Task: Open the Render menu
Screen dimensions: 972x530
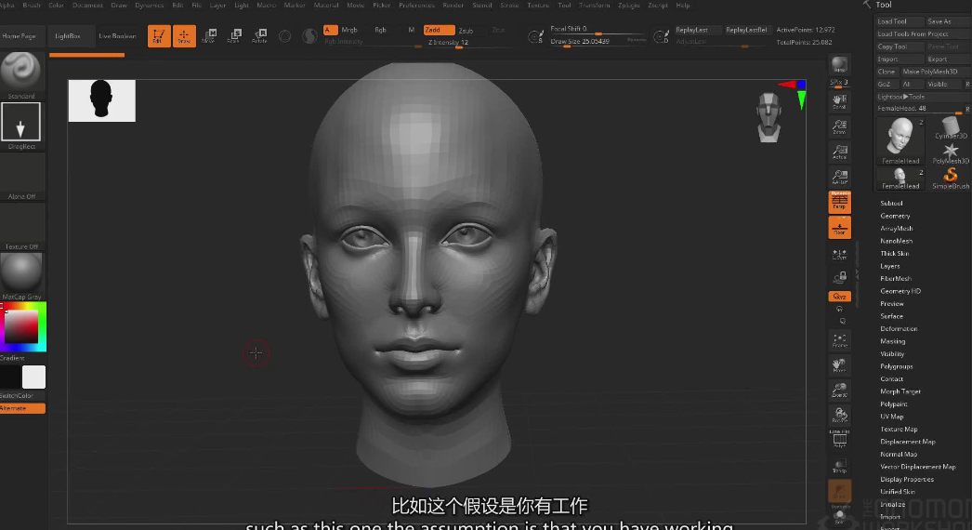Action: (453, 5)
